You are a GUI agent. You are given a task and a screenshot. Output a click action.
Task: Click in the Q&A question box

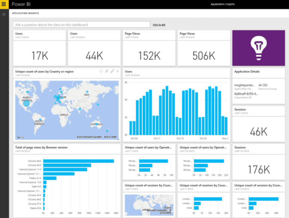click(x=82, y=25)
